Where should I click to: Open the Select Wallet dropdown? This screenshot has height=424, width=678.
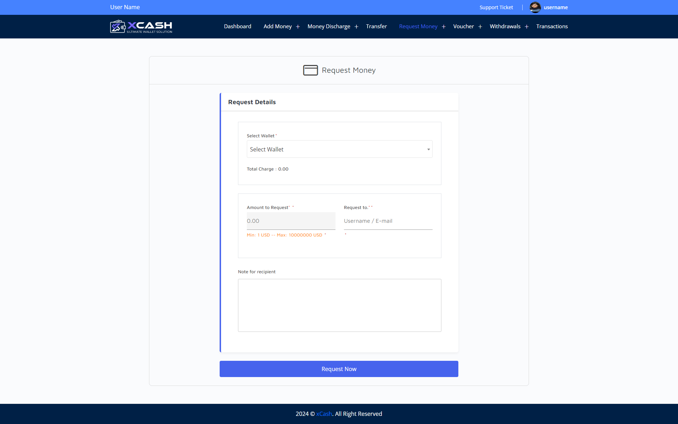tap(339, 149)
